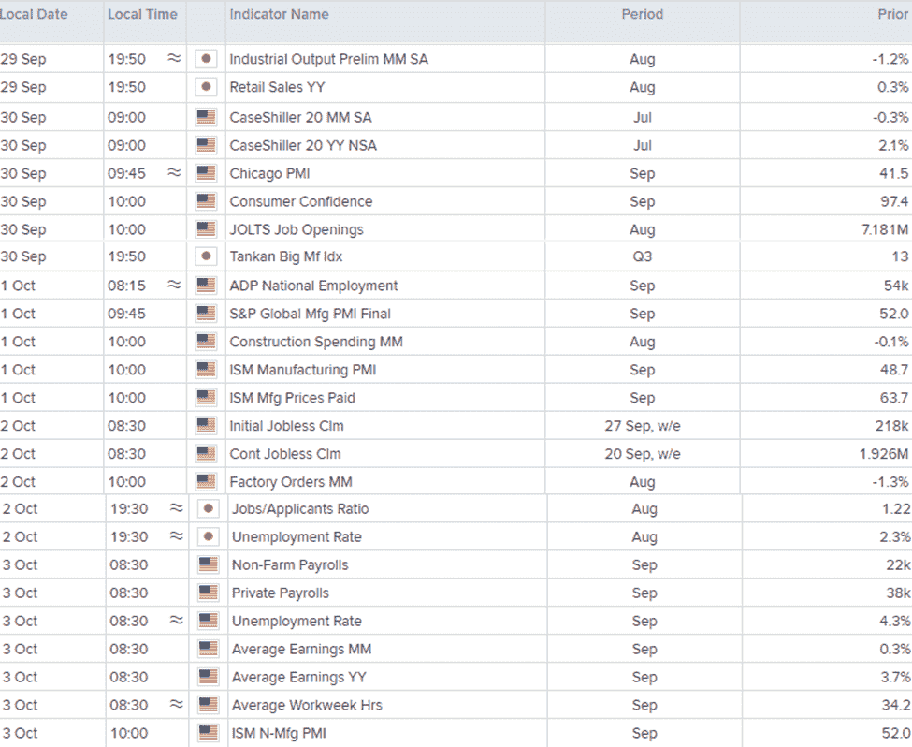Sort by the Local Time column header
This screenshot has height=747, width=912.
click(x=142, y=15)
